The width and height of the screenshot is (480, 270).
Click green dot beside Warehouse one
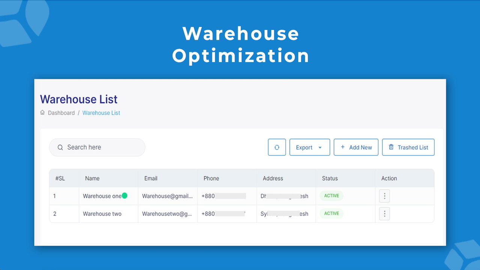pos(125,195)
